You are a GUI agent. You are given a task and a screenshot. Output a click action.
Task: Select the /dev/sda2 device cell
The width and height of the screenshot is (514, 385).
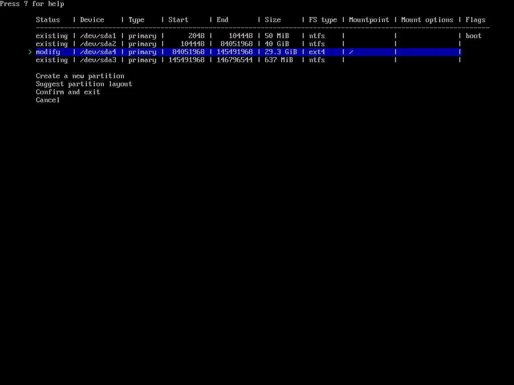(98, 44)
